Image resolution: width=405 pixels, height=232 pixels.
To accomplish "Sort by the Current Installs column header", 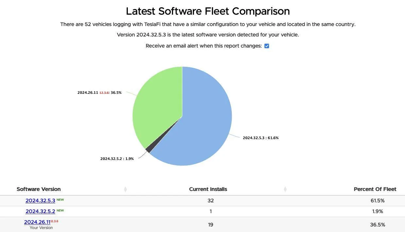I will (x=208, y=189).
